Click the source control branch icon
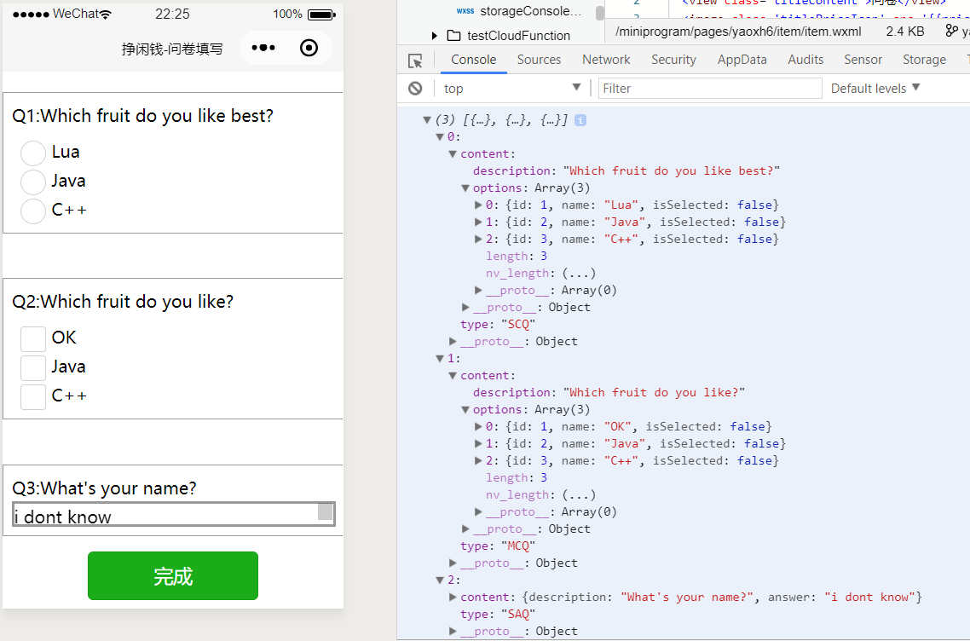 (x=951, y=31)
